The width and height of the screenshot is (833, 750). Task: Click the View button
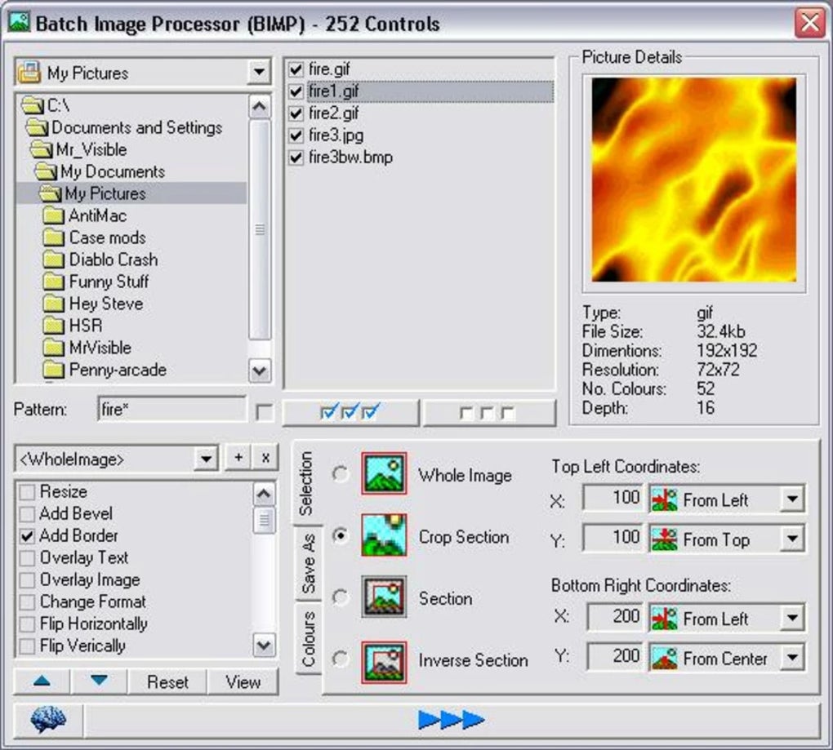point(243,682)
